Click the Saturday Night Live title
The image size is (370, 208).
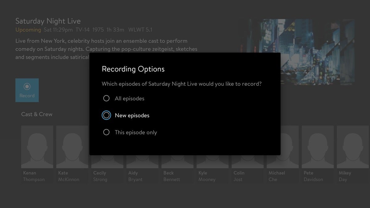coord(48,21)
